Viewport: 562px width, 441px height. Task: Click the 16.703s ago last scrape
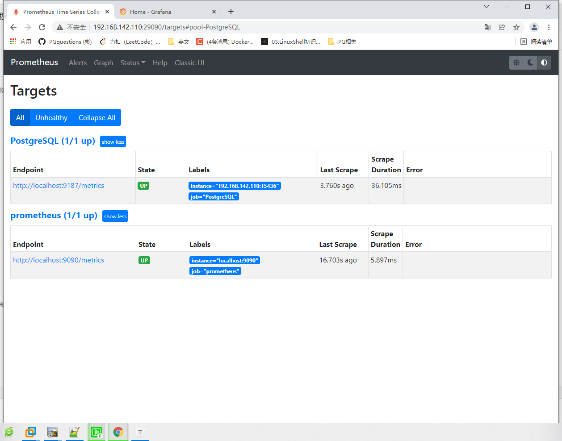tap(338, 260)
